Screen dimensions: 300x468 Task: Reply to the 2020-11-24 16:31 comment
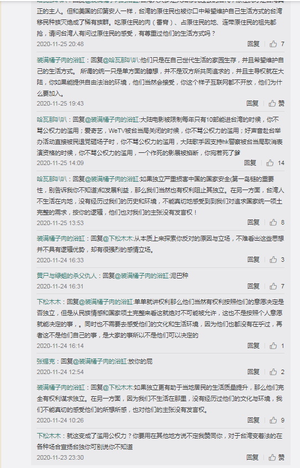pos(253,286)
